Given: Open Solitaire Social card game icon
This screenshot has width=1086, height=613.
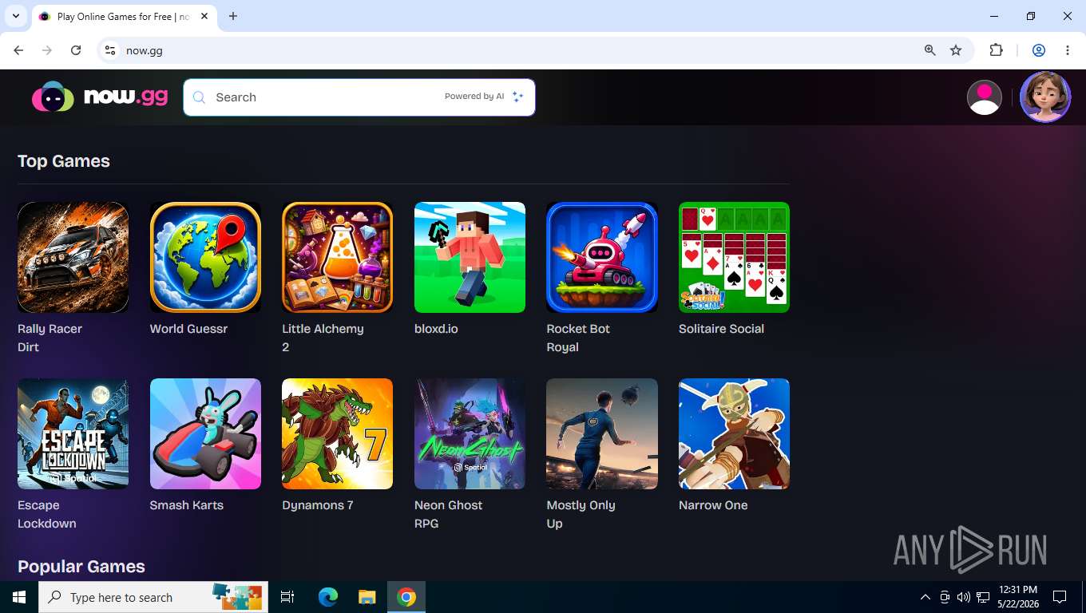Looking at the screenshot, I should click(x=734, y=257).
